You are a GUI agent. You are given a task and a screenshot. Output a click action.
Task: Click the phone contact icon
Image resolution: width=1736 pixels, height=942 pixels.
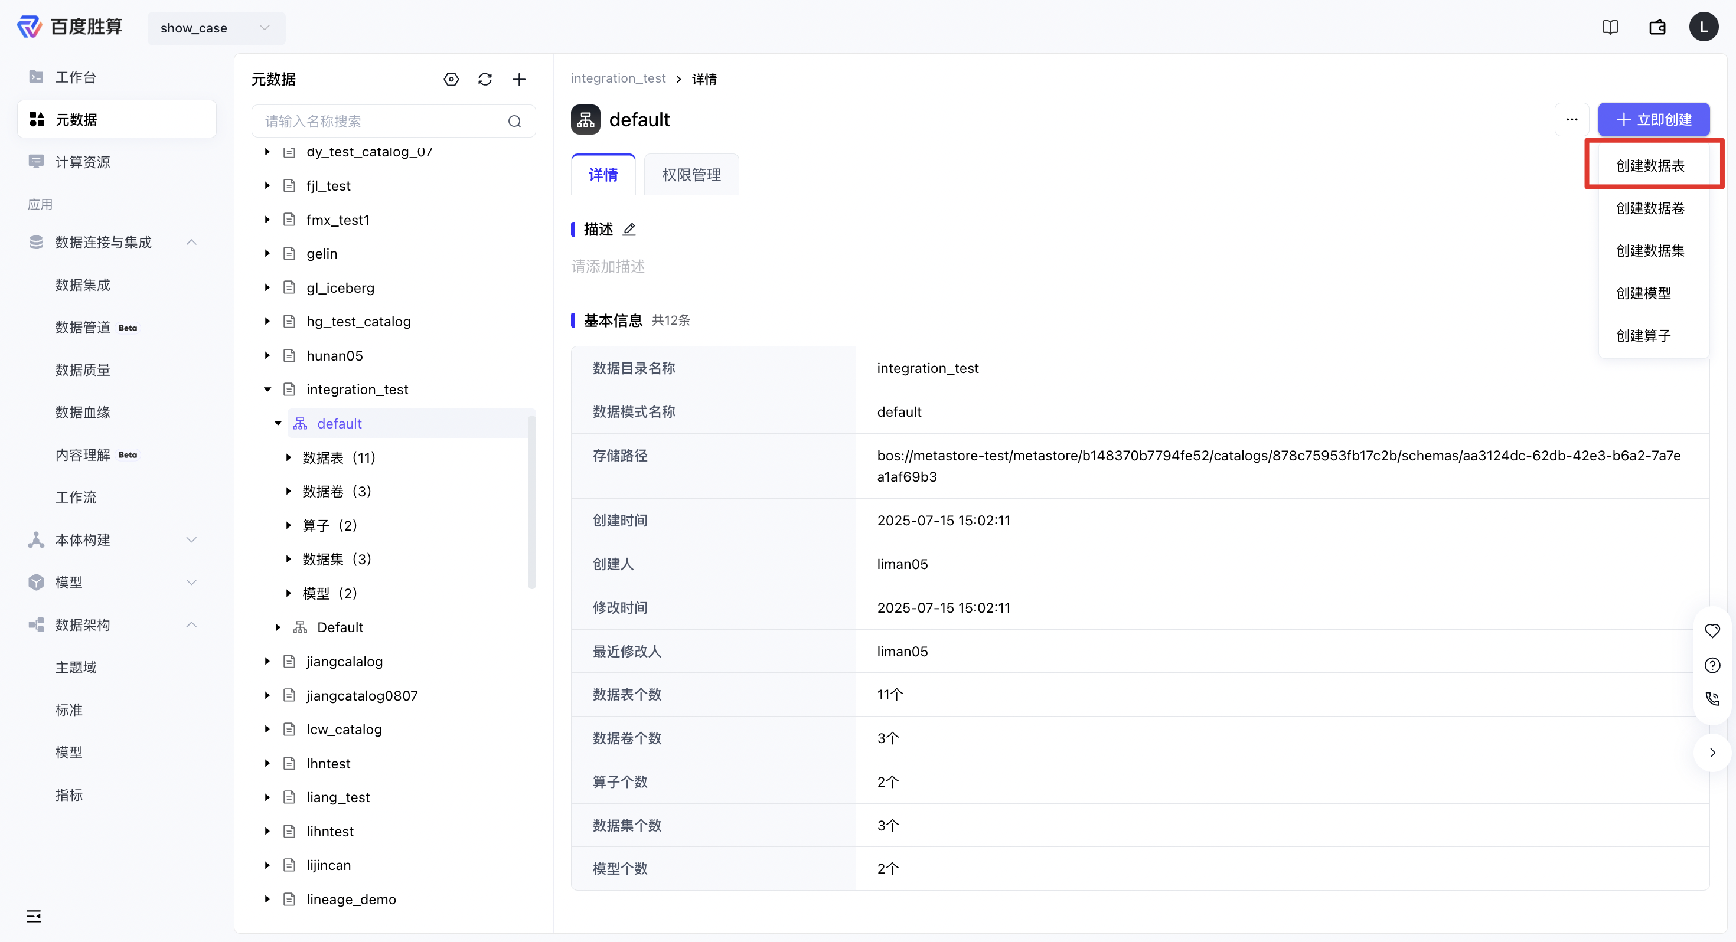tap(1712, 699)
